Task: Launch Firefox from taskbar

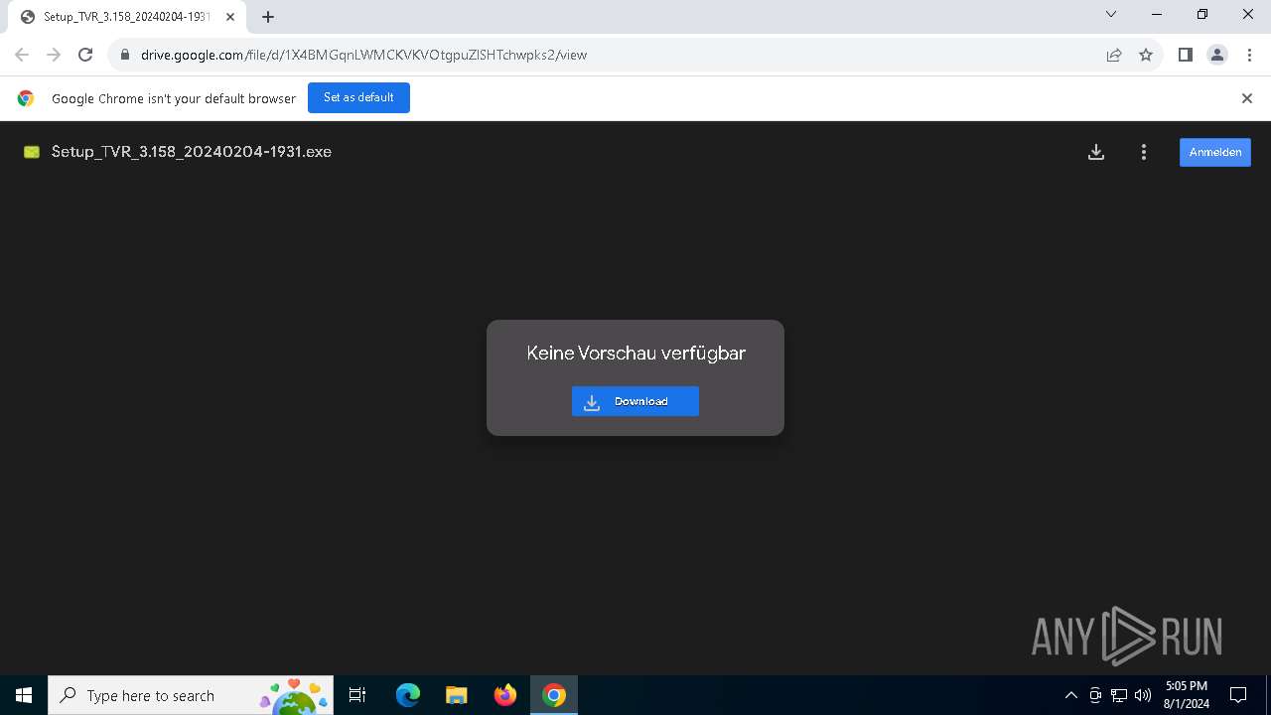Action: coord(505,695)
